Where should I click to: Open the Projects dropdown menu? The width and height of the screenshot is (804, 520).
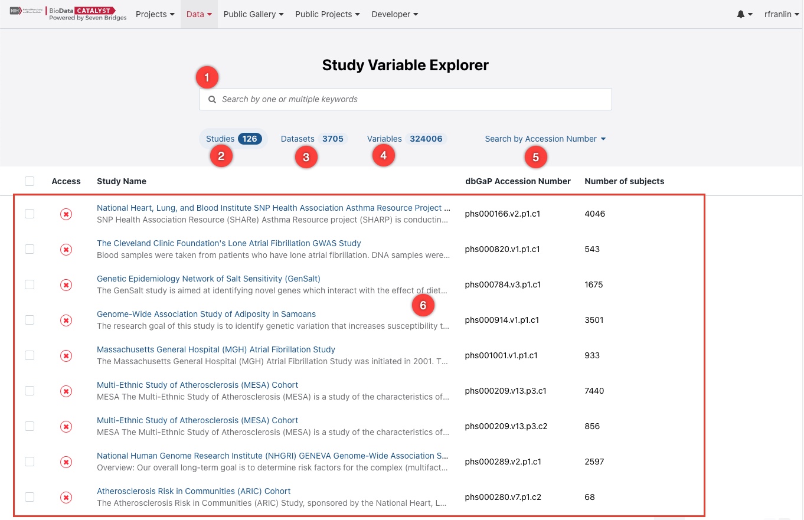tap(155, 14)
